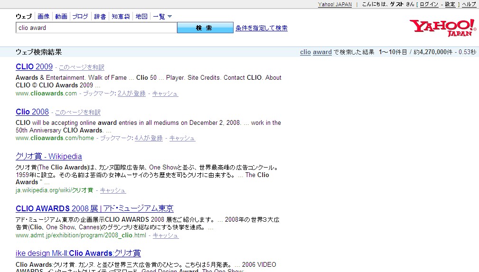Click the 約4,270,000件 result count text
Viewport: 479px width, 272px height.
(x=433, y=52)
